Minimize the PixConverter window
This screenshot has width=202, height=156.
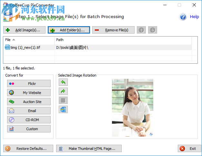click(165, 5)
